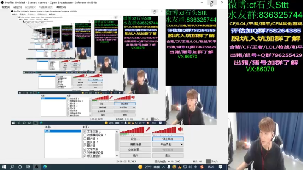Open the 档案(F) menu
The image size is (303, 170).
tap(6, 7)
